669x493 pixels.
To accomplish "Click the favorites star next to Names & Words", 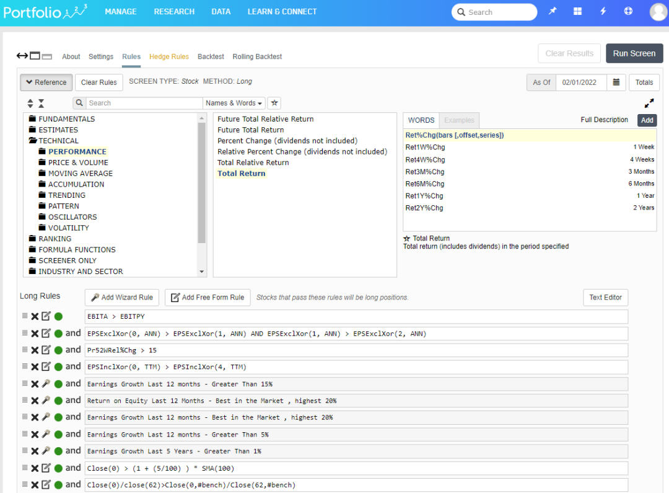I will tap(274, 103).
